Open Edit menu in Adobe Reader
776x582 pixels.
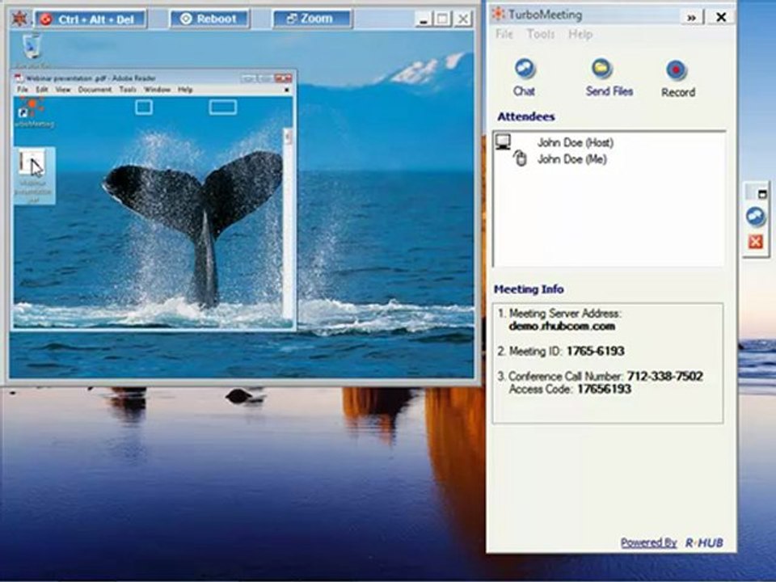pyautogui.click(x=41, y=90)
